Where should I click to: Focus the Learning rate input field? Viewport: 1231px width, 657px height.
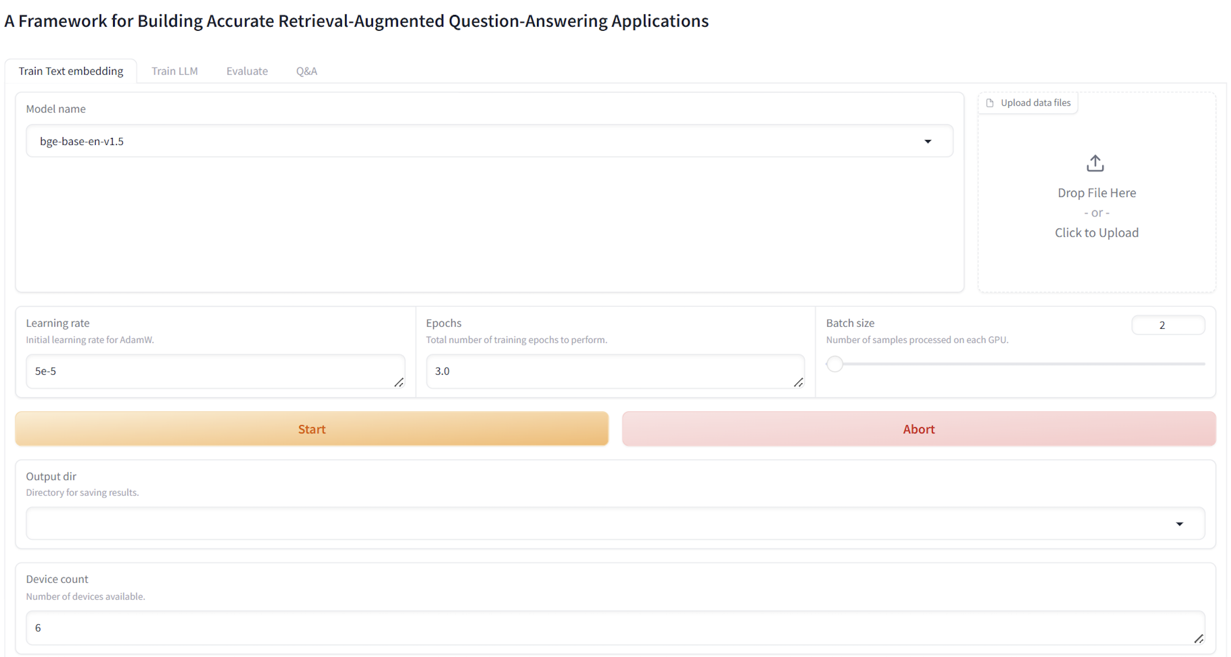(210, 371)
